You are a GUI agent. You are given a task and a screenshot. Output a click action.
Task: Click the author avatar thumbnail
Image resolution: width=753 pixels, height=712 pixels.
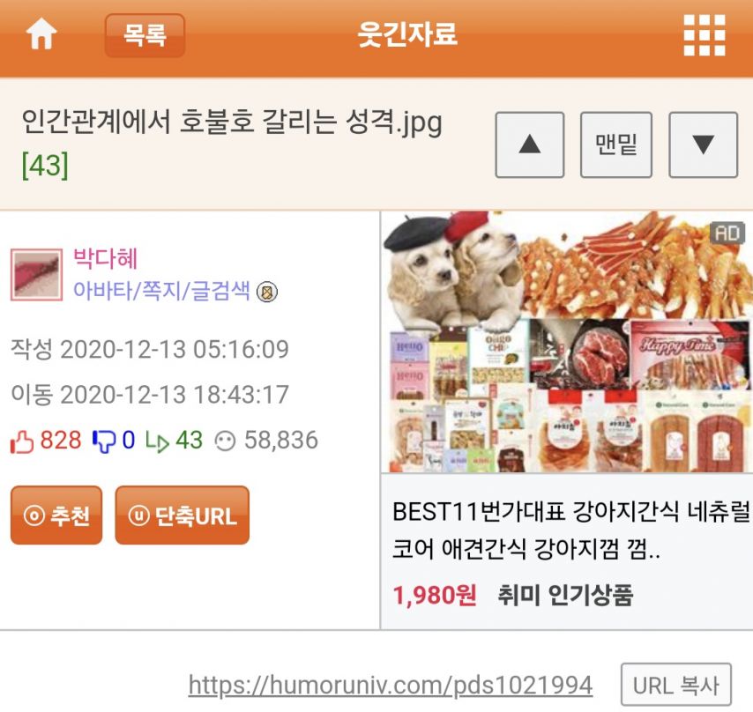click(36, 274)
